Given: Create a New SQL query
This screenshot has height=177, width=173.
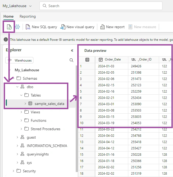Looking at the screenshot, I should pos(42,27).
